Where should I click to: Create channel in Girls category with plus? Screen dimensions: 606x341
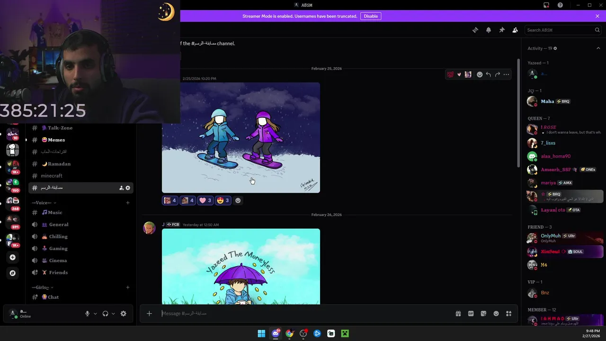(x=128, y=287)
